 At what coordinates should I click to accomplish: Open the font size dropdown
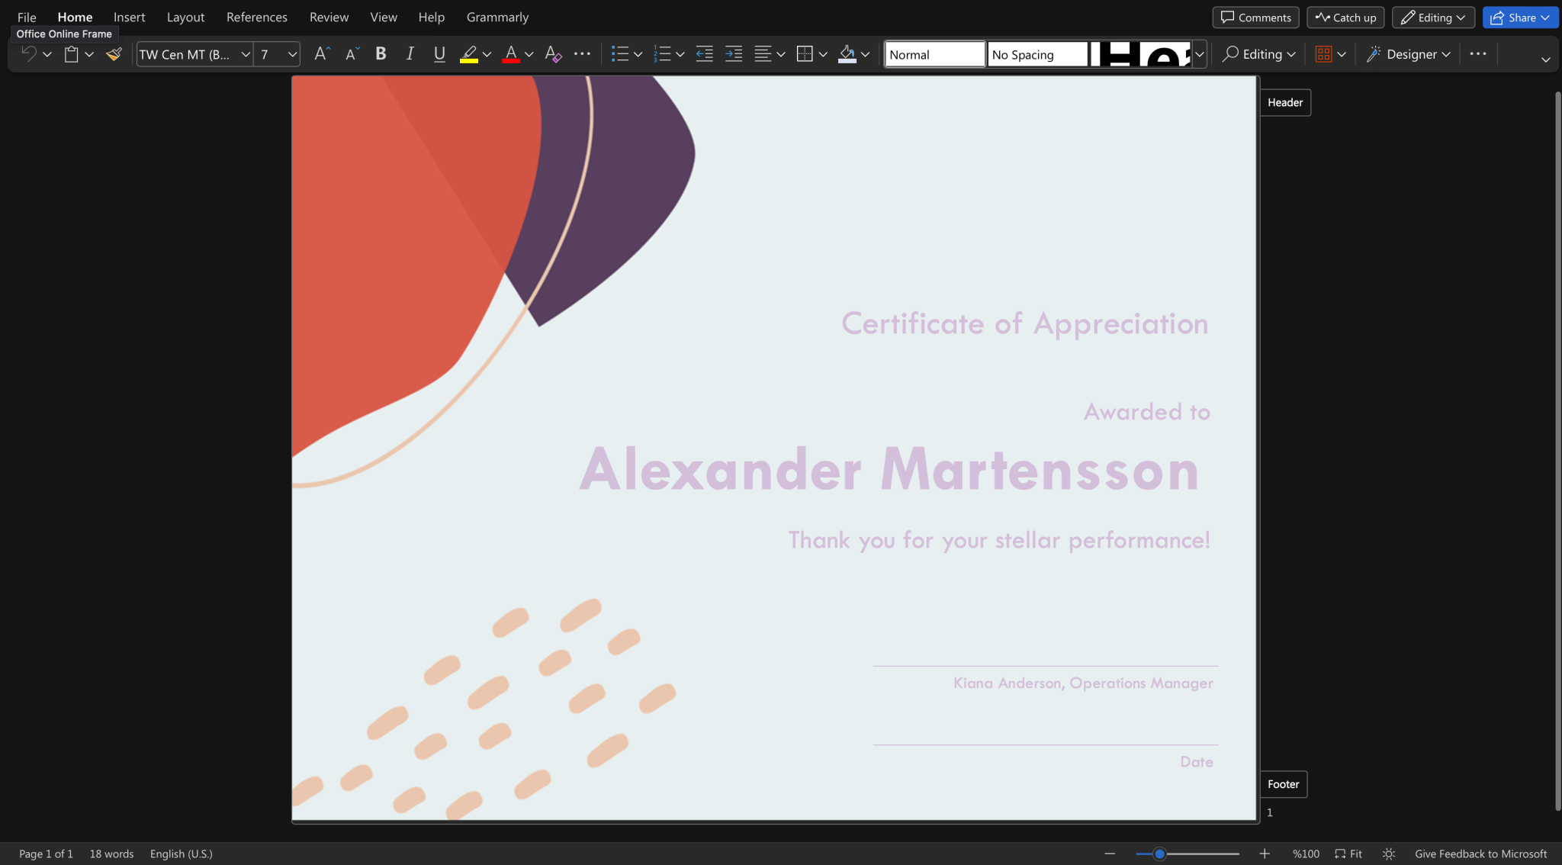coord(291,53)
